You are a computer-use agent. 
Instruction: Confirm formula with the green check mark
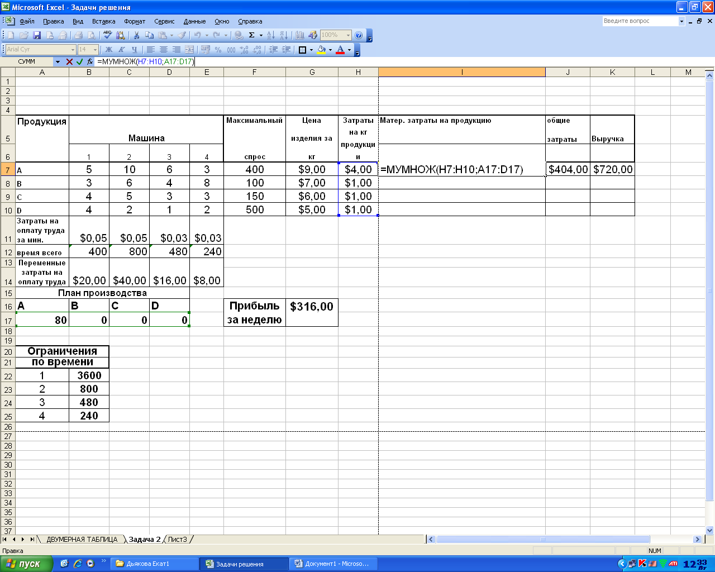pyautogui.click(x=79, y=61)
